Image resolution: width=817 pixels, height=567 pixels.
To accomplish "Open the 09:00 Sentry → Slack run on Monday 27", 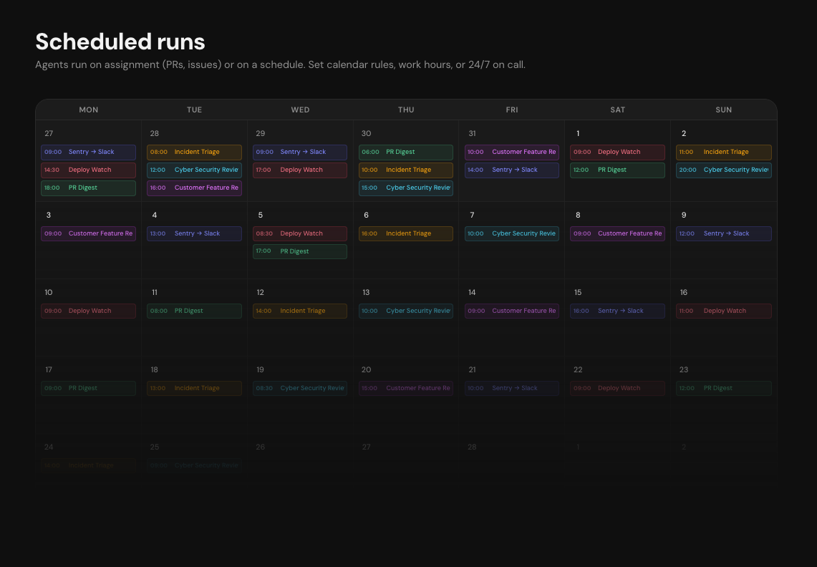I will (88, 152).
